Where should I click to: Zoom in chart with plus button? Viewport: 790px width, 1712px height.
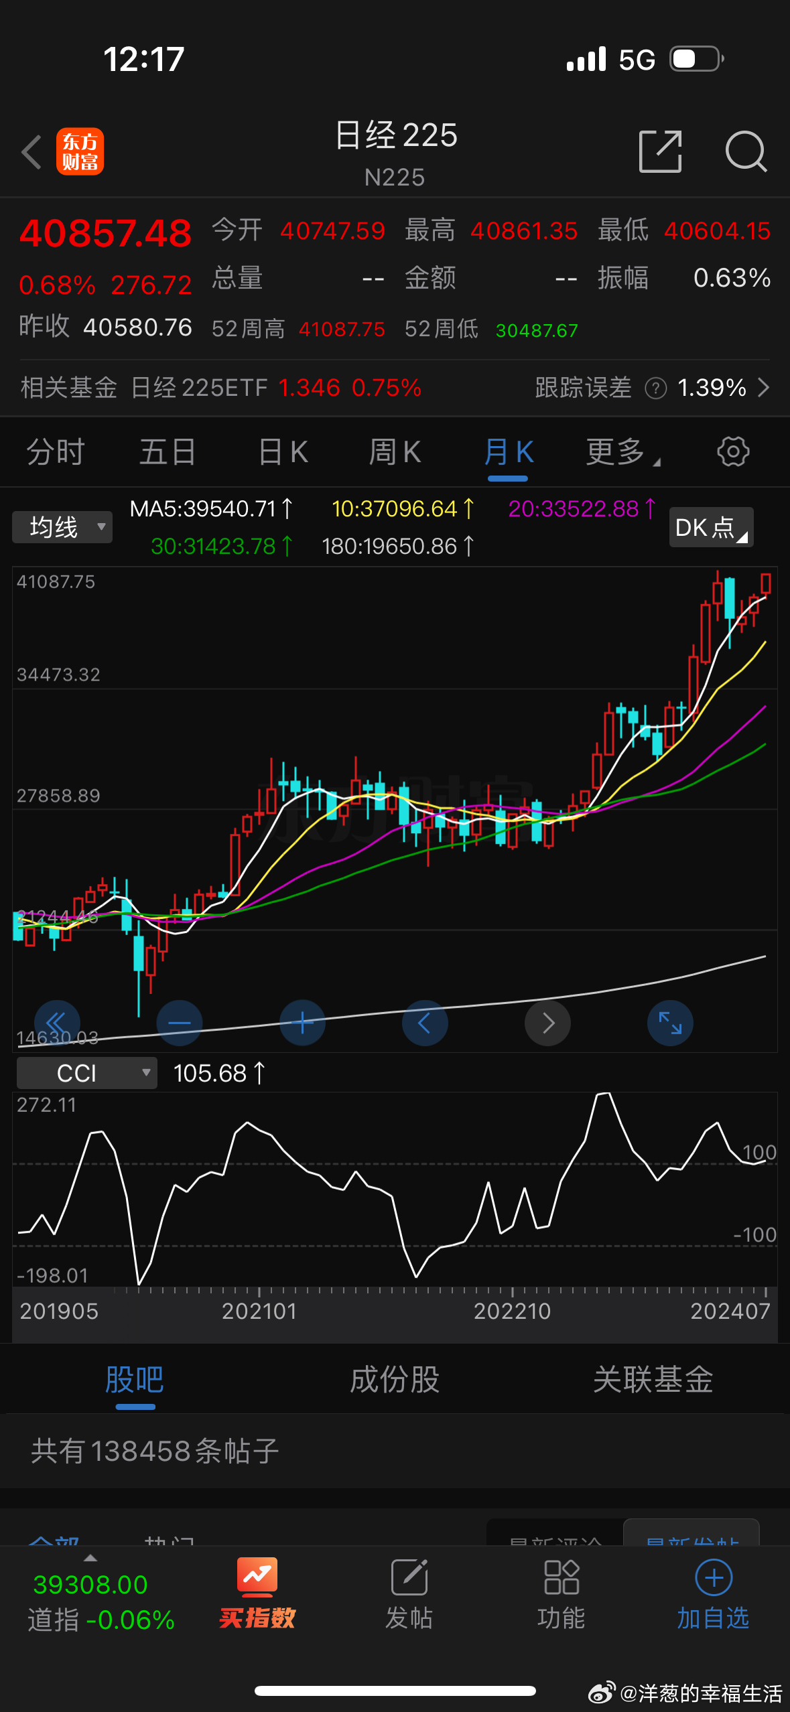pyautogui.click(x=302, y=1023)
